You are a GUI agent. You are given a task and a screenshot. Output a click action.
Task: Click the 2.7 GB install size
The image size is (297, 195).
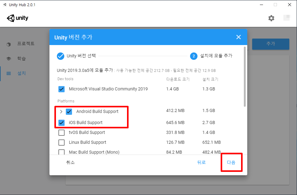pyautogui.click(x=209, y=122)
